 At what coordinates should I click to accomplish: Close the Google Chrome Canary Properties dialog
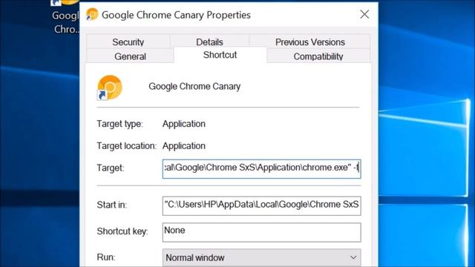(364, 14)
